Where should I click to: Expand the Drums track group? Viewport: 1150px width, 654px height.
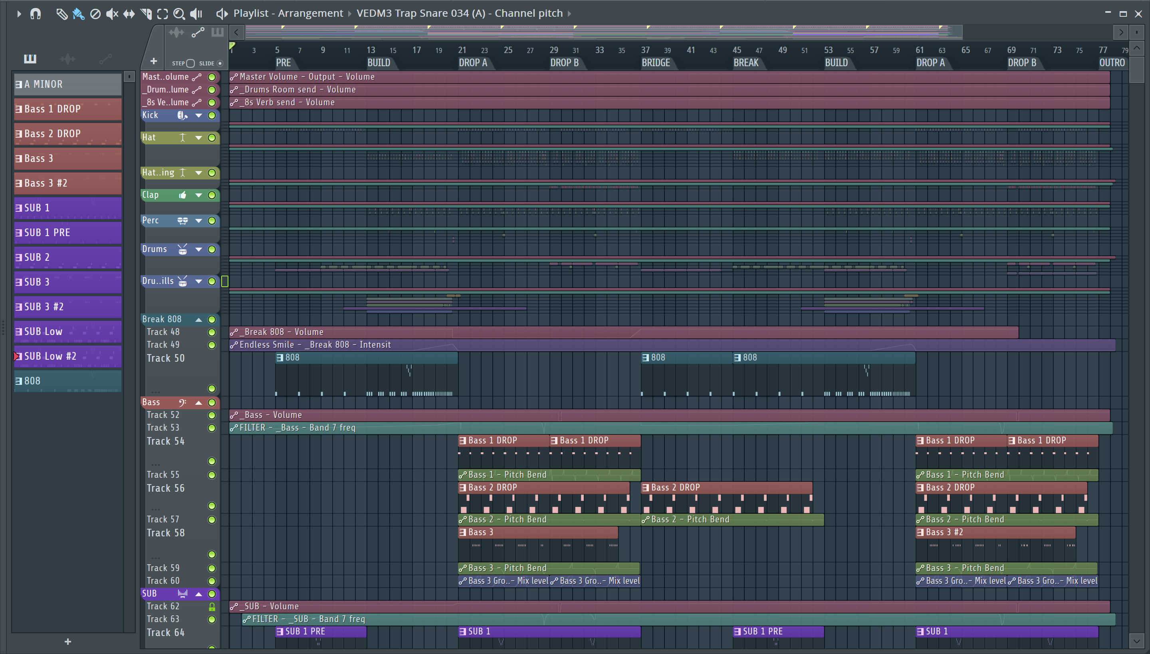point(198,249)
